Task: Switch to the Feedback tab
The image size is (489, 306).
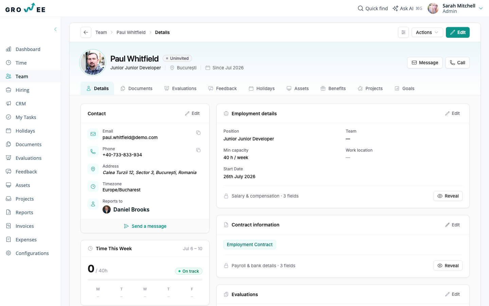Action: [x=222, y=88]
